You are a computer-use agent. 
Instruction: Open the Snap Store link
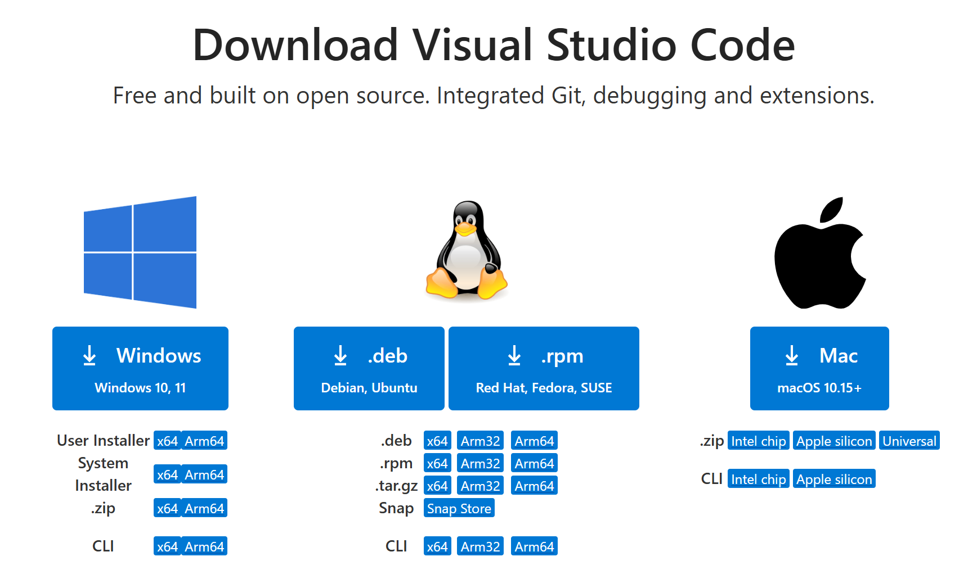tap(459, 509)
